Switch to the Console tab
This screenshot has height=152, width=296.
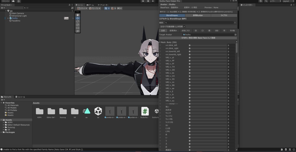point(20,97)
